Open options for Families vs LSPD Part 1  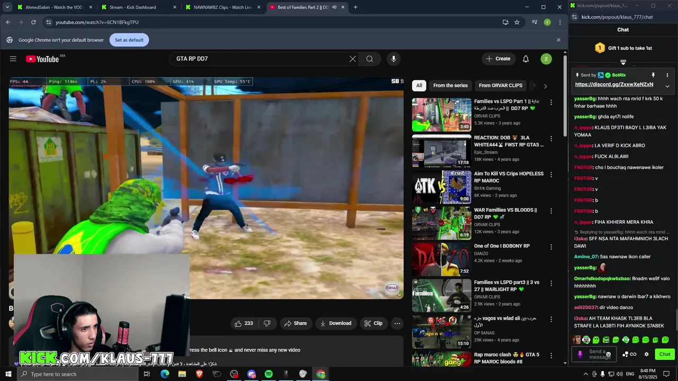(x=551, y=102)
